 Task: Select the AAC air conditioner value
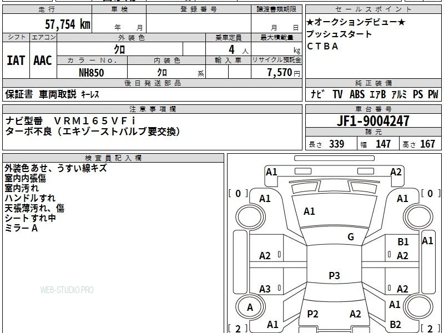point(43,60)
